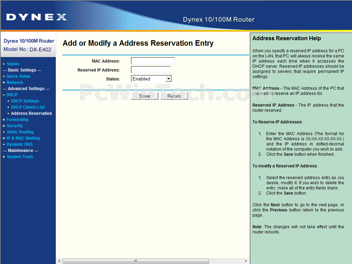352x264 pixels.
Task: Click the Return button
Action: pyautogui.click(x=174, y=96)
